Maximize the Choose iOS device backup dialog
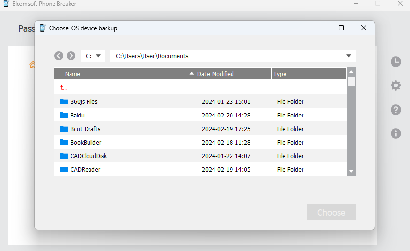The width and height of the screenshot is (410, 251). (x=341, y=28)
